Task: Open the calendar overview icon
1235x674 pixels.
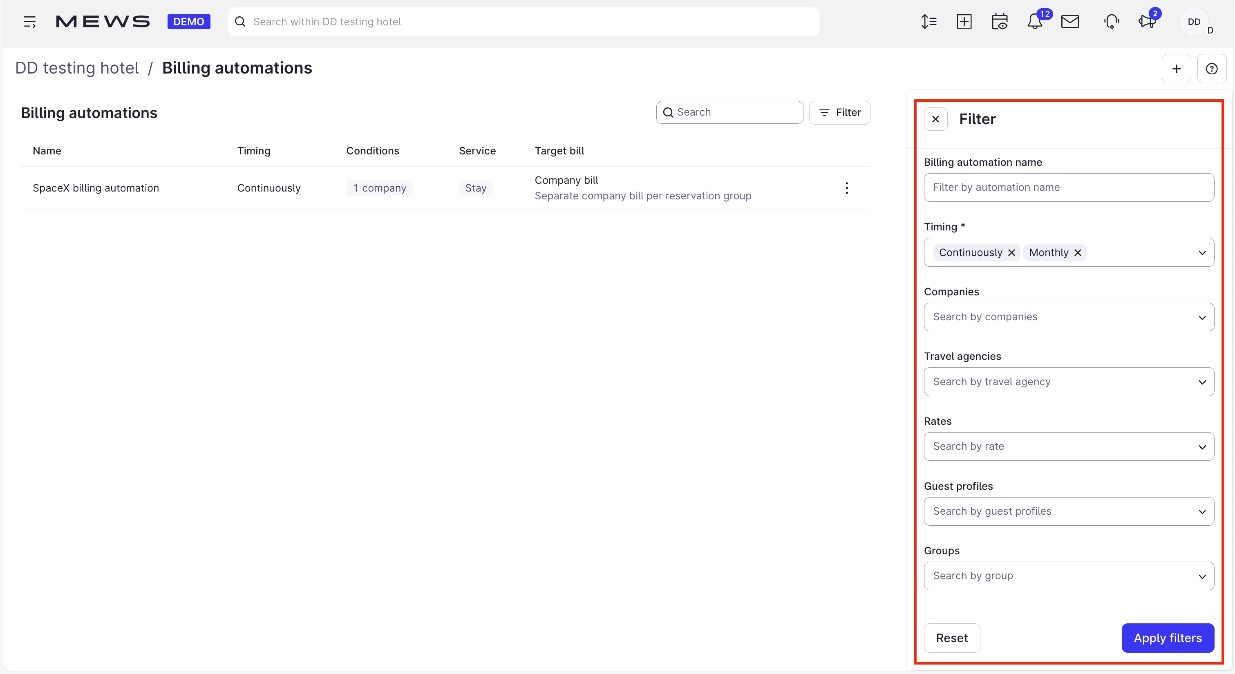Action: pyautogui.click(x=1000, y=22)
